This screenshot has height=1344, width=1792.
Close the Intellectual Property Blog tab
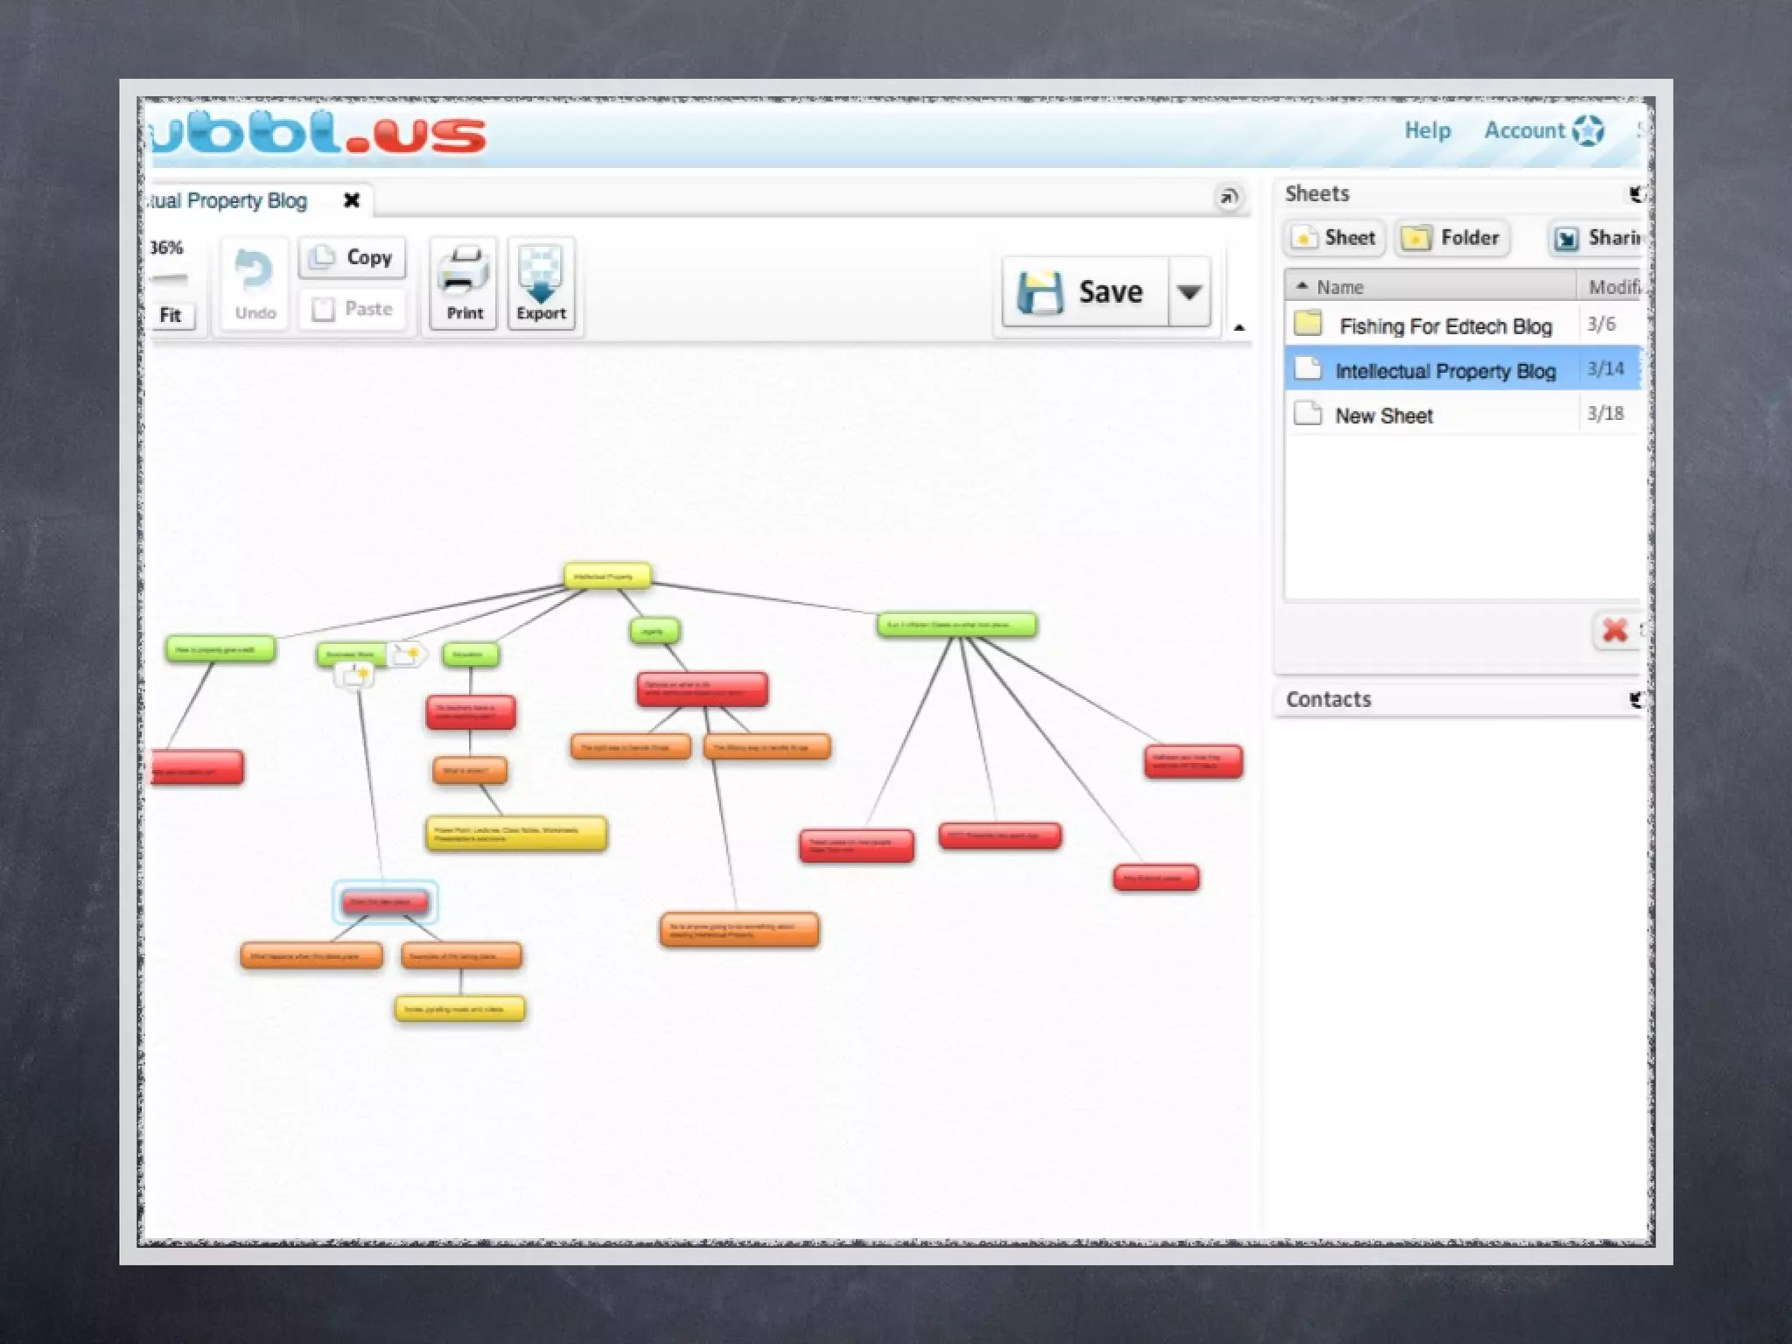352,200
